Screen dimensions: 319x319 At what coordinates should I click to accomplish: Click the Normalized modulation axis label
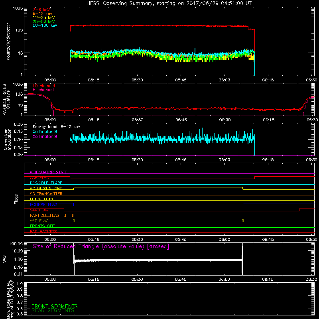pyautogui.click(x=8, y=139)
